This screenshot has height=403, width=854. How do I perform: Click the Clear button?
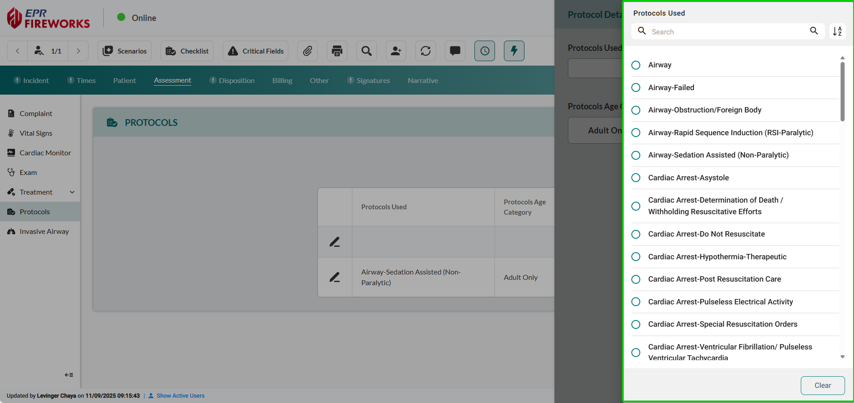click(x=822, y=386)
